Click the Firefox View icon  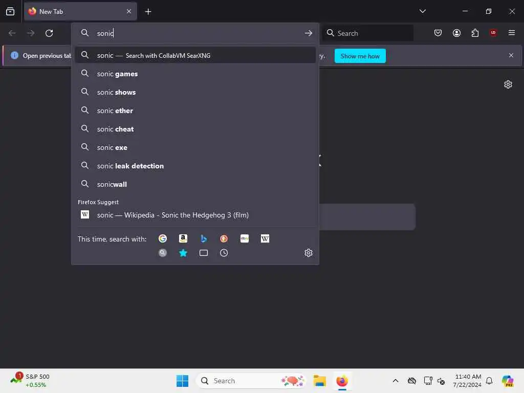(x=10, y=11)
